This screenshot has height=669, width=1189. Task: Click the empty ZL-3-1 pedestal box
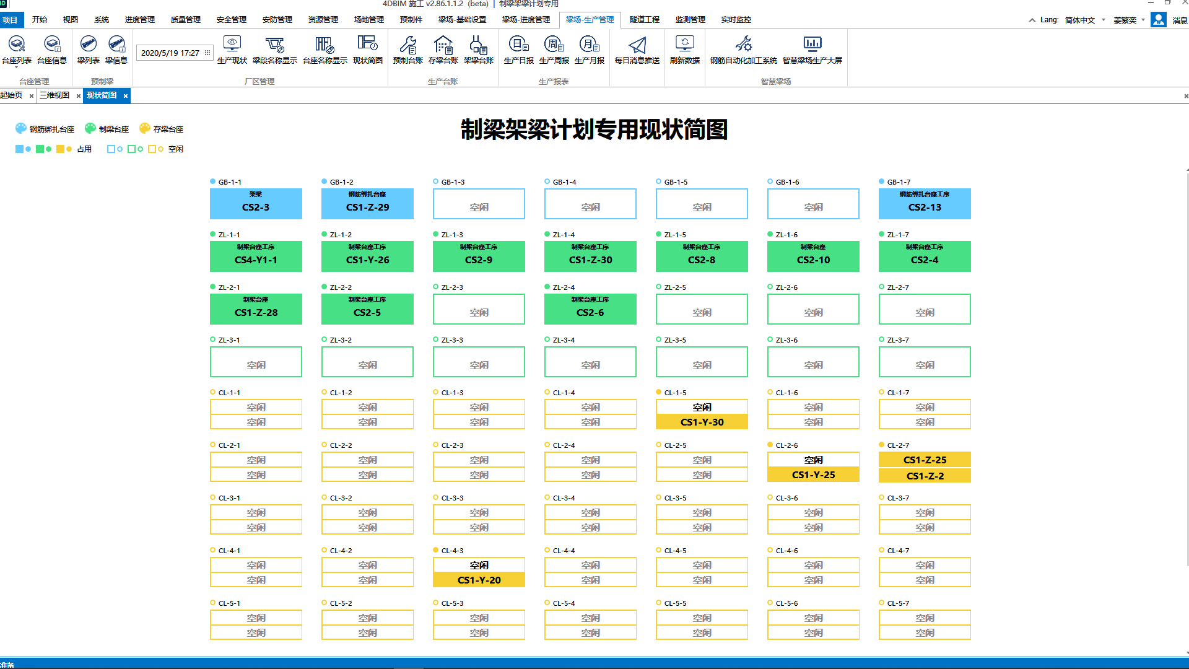click(x=256, y=362)
